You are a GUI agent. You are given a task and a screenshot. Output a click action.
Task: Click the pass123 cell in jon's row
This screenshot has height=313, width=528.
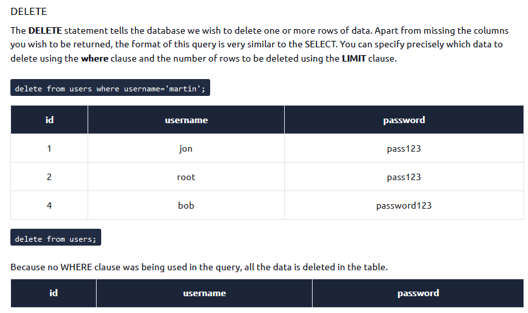point(403,148)
